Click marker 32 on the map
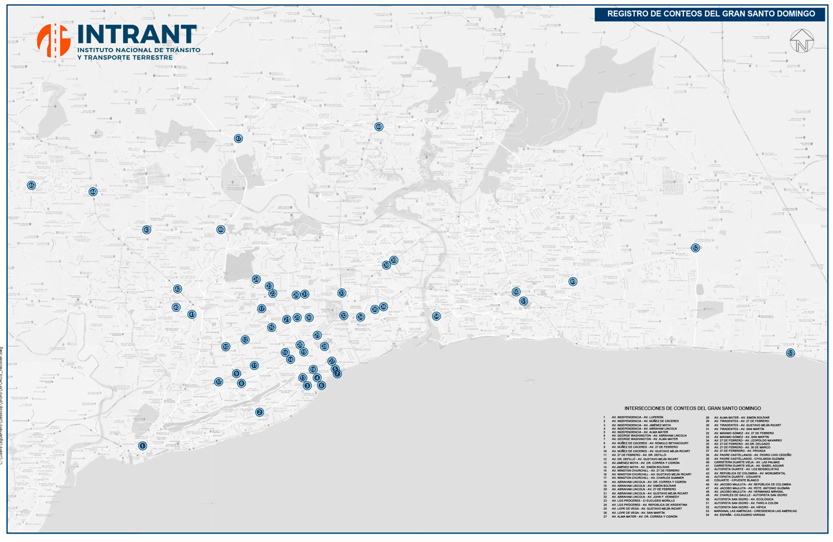833x542 pixels. pos(344,316)
